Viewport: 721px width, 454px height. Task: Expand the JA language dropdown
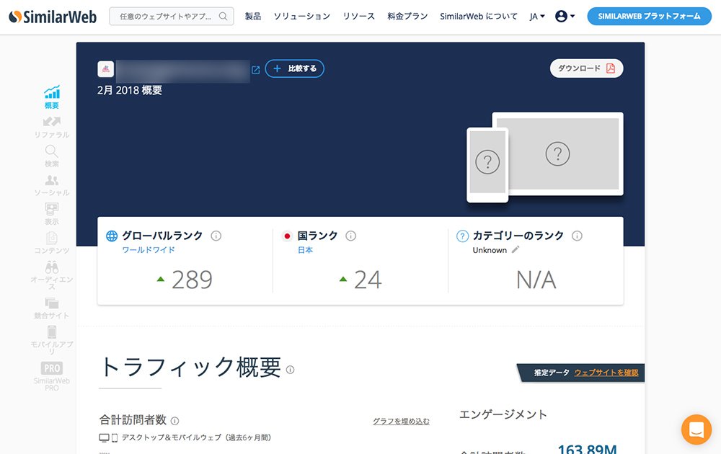(x=537, y=17)
